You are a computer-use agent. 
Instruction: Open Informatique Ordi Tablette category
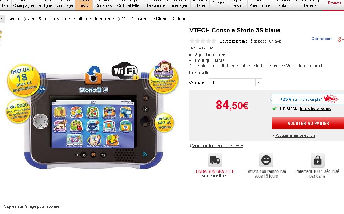click(128, 4)
